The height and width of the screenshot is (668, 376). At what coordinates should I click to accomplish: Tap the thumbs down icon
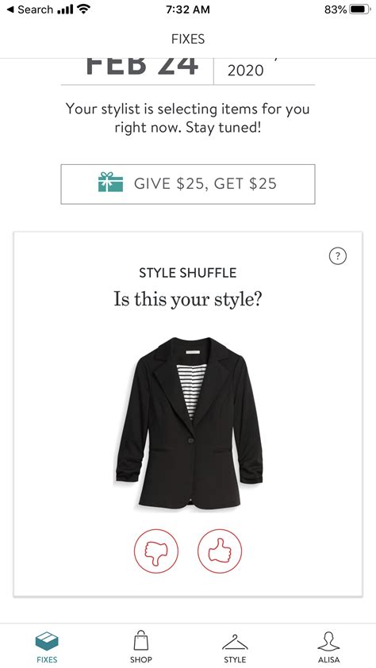click(155, 551)
